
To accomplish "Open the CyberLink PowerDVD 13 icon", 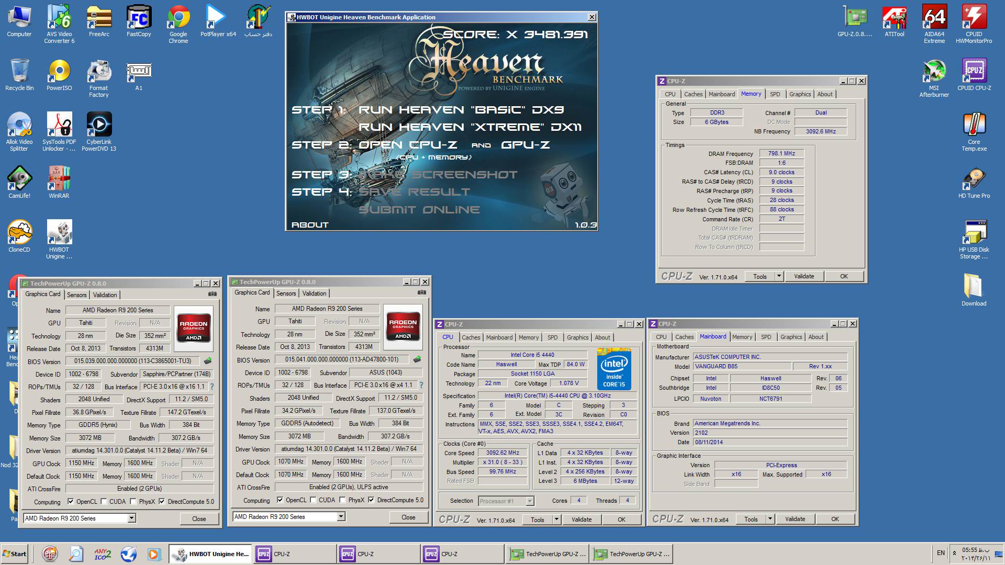I will tap(99, 132).
